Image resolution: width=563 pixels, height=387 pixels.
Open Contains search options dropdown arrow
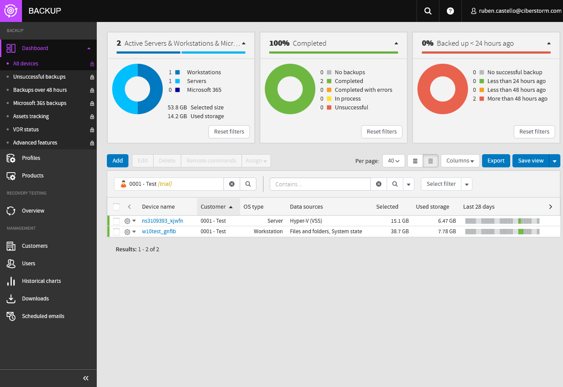409,184
